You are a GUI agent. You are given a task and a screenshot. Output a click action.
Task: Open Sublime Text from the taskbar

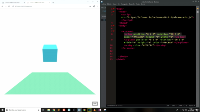[x=59, y=110]
